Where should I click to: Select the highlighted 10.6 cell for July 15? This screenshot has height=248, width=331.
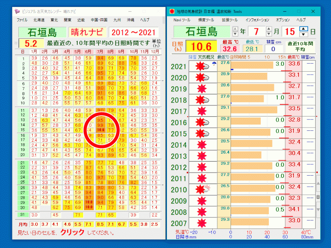pyautogui.click(x=101, y=130)
